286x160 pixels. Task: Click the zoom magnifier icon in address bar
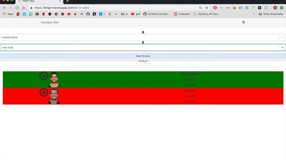(x=200, y=8)
